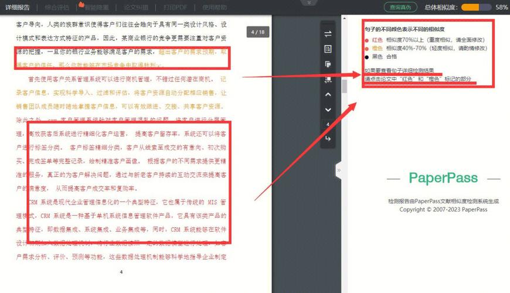Viewport: 510px width, 293px height.
Task: Click the 查询真伪 button
Action: pos(400,7)
